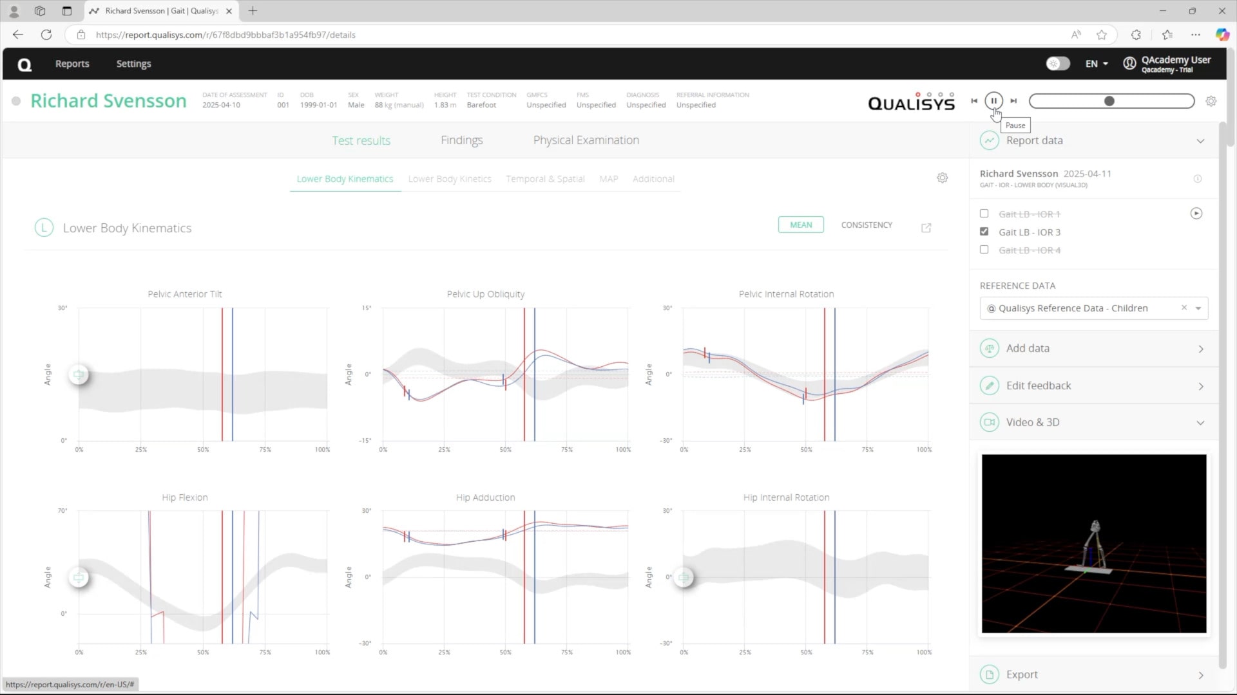The width and height of the screenshot is (1237, 695).
Task: Close the Richard Svensson browser tab
Action: coord(229,11)
